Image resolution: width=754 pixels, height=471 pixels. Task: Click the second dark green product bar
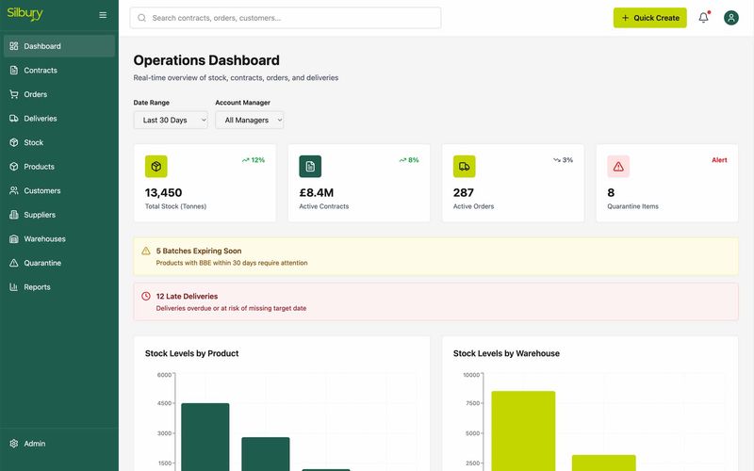click(x=266, y=454)
